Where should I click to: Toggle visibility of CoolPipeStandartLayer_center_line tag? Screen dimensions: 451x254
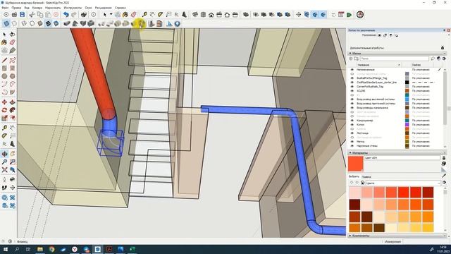click(x=352, y=83)
